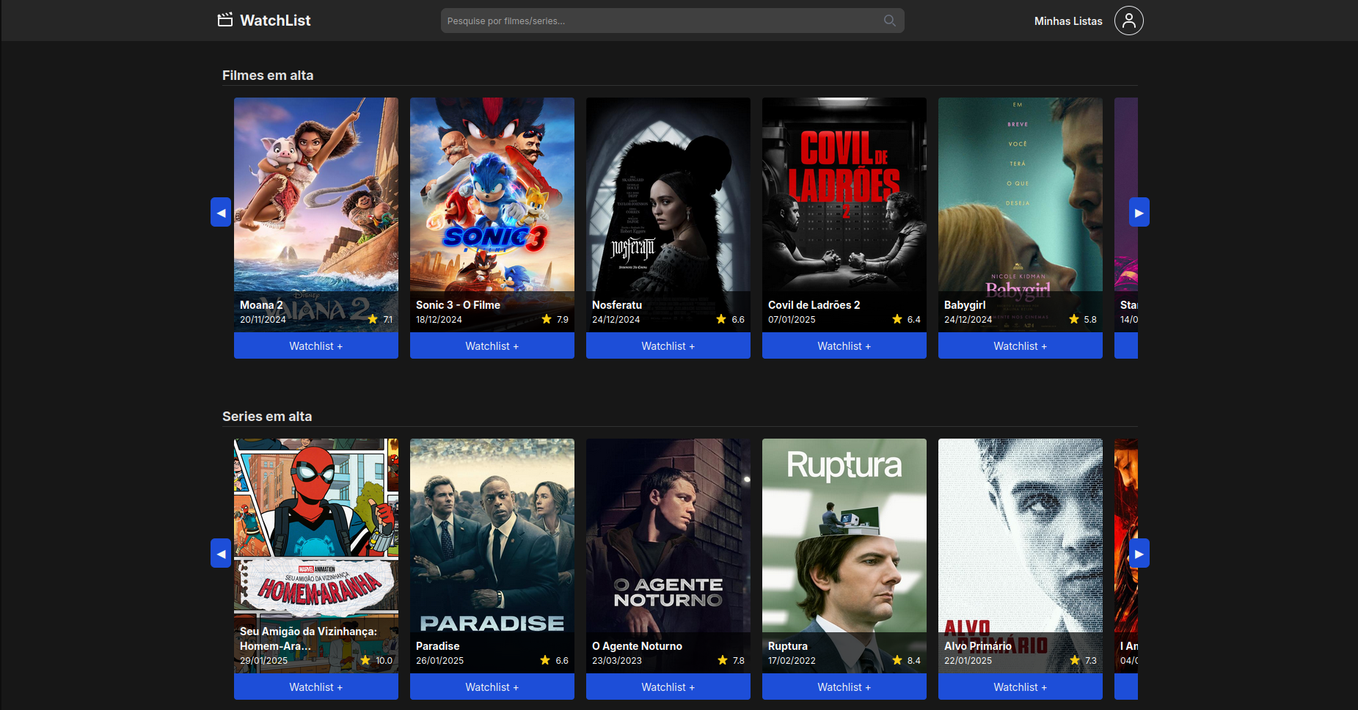Screen dimensions: 1358x710
Task: Click the title text Covil de Ladrões 2
Action: coord(814,305)
